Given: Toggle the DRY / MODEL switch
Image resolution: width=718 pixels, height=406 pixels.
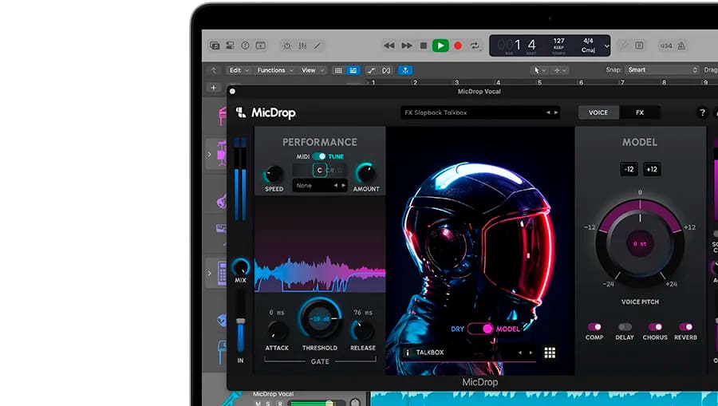Looking at the screenshot, I should tap(480, 329).
